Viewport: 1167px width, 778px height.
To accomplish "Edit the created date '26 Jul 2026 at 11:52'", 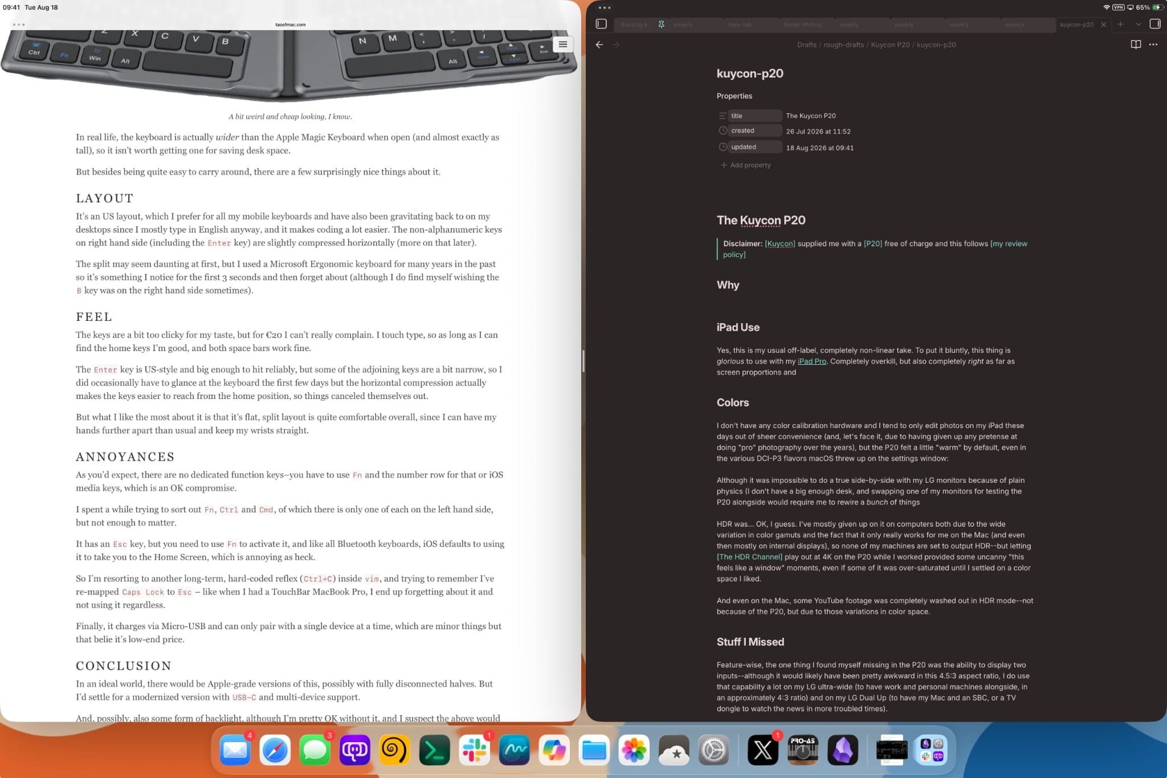I will click(818, 131).
